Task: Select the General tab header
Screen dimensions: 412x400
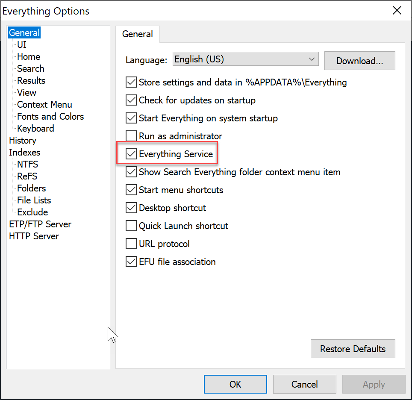Action: coord(138,34)
